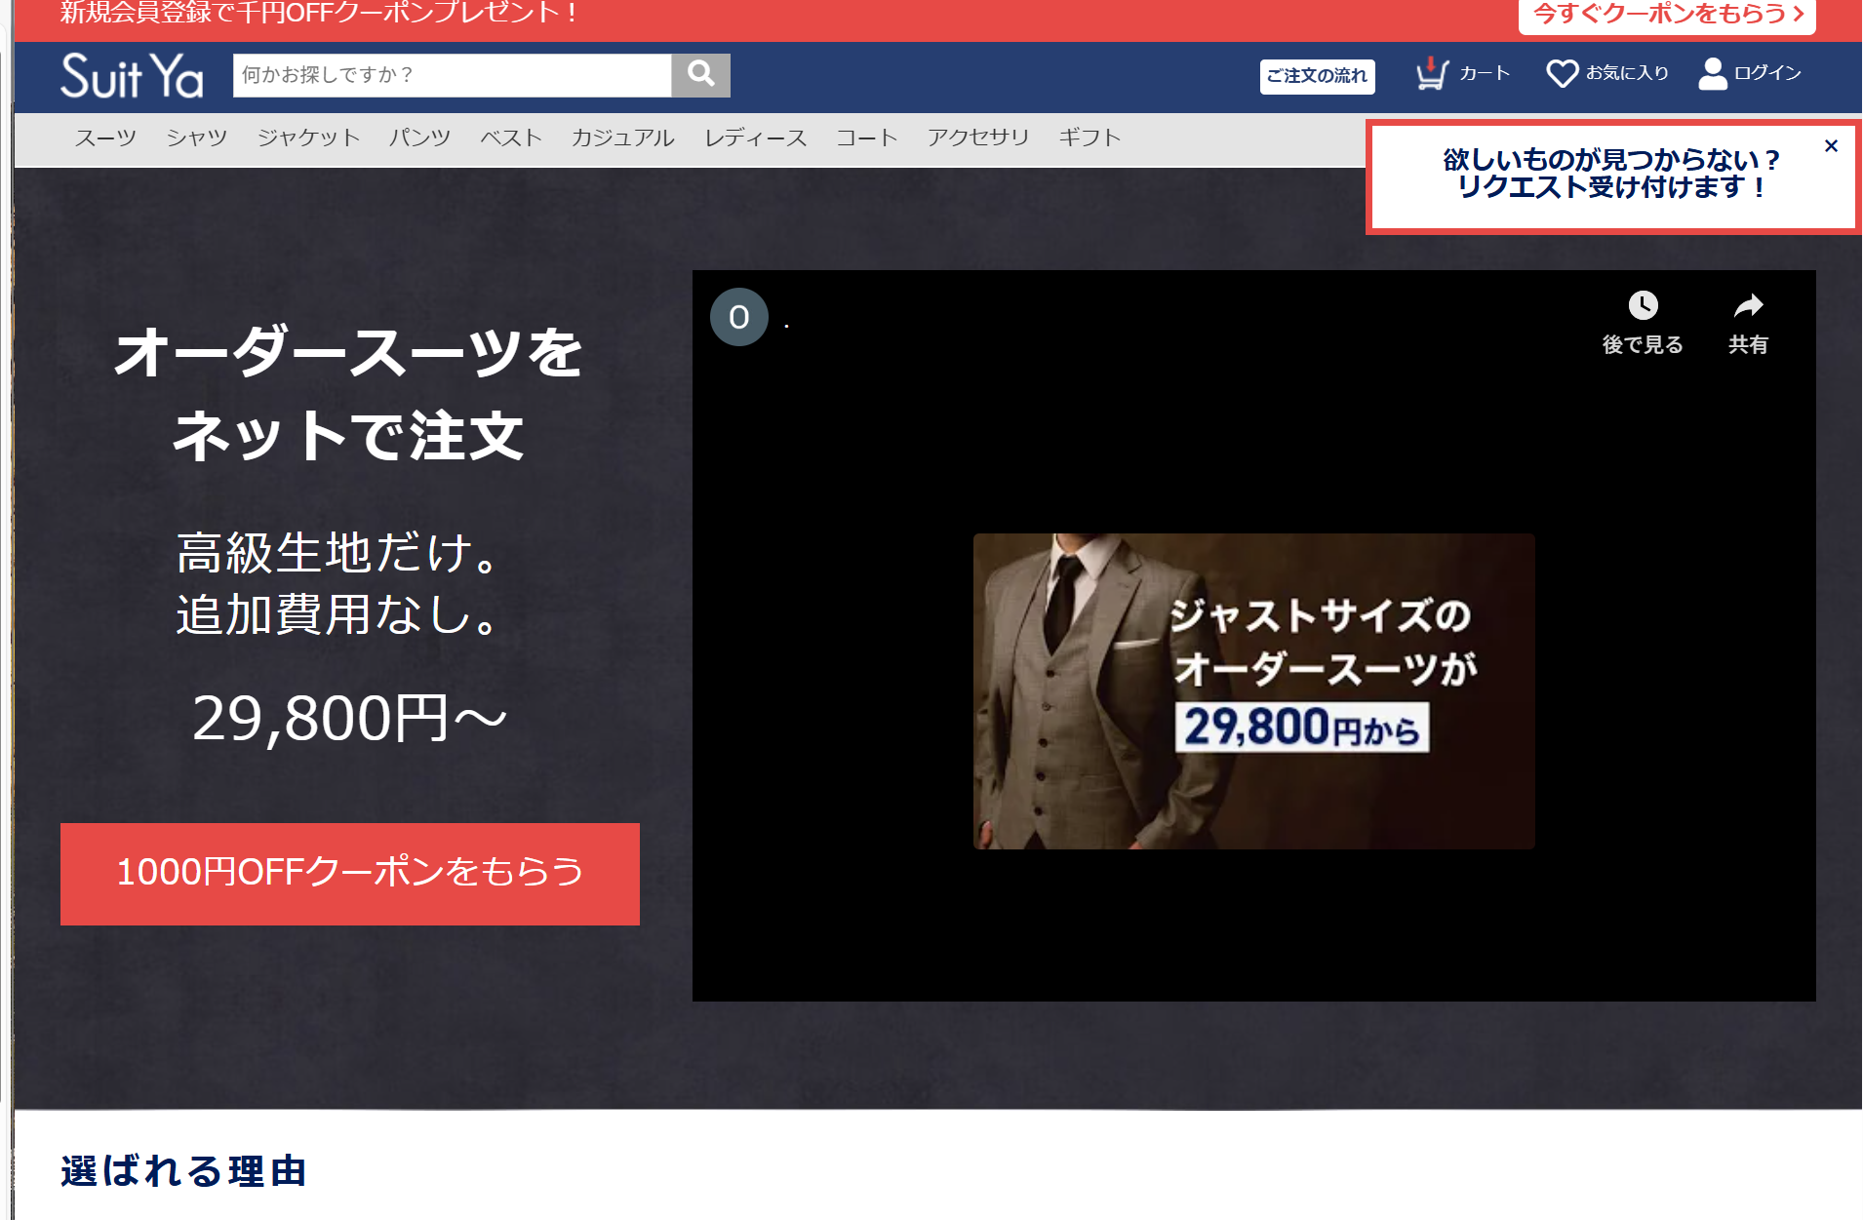The image size is (1863, 1220).
Task: Click 今すぐクーポンをもらう link
Action: [1666, 15]
